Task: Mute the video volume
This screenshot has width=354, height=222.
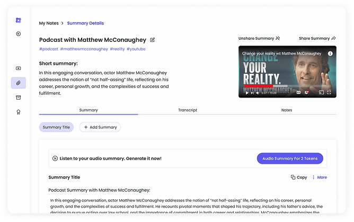Action: pos(258,93)
